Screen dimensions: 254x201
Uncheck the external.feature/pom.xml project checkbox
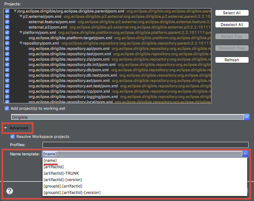(7, 22)
